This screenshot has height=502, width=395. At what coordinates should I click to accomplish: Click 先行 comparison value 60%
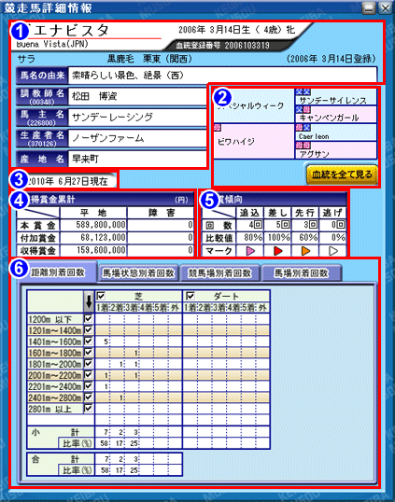pyautogui.click(x=308, y=238)
